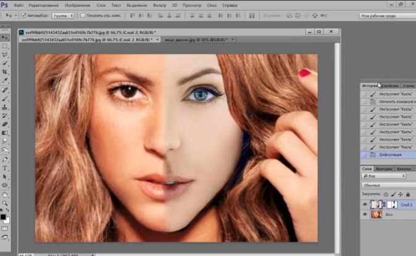The height and width of the screenshot is (256, 416).
Task: Select the Crop tool
Action: point(5,72)
